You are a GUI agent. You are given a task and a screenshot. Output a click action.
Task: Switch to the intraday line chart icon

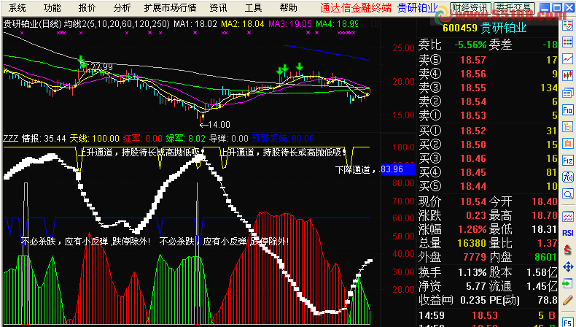(x=568, y=58)
